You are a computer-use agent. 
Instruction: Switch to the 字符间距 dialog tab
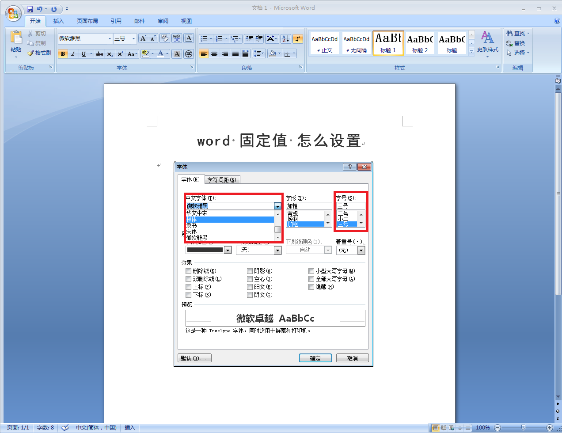click(x=222, y=180)
